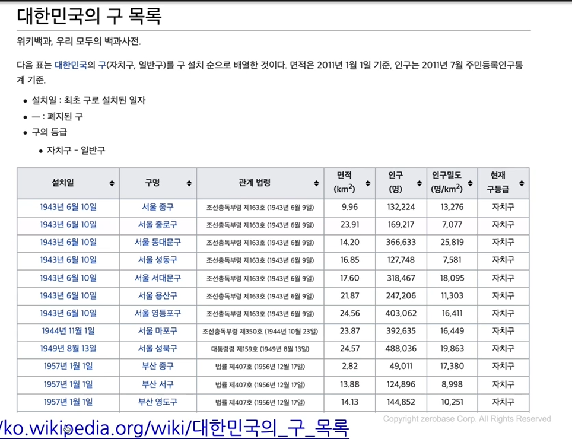The height and width of the screenshot is (439, 572).
Task: Open the 서울 성동구 link
Action: [158, 260]
